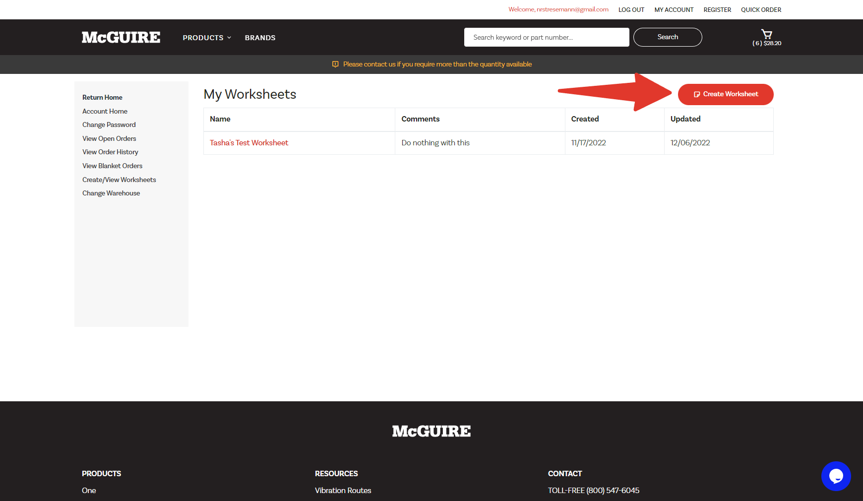863x501 pixels.
Task: Open the shopping cart icon
Action: click(767, 34)
